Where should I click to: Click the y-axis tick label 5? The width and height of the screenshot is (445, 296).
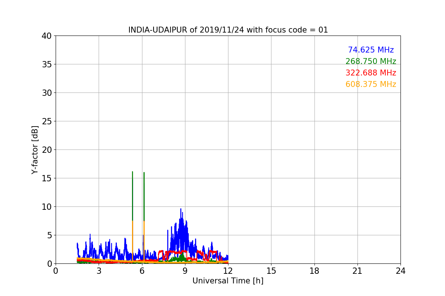pos(49,235)
